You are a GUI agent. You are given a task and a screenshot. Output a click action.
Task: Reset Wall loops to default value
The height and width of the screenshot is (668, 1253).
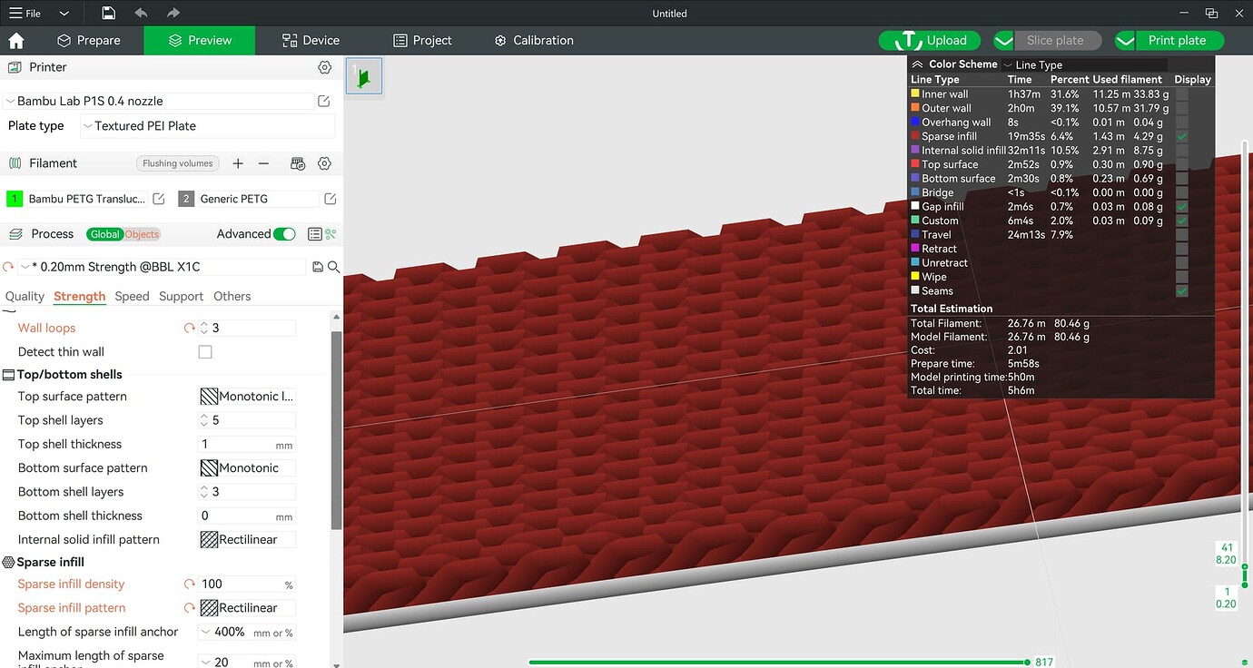[190, 329]
